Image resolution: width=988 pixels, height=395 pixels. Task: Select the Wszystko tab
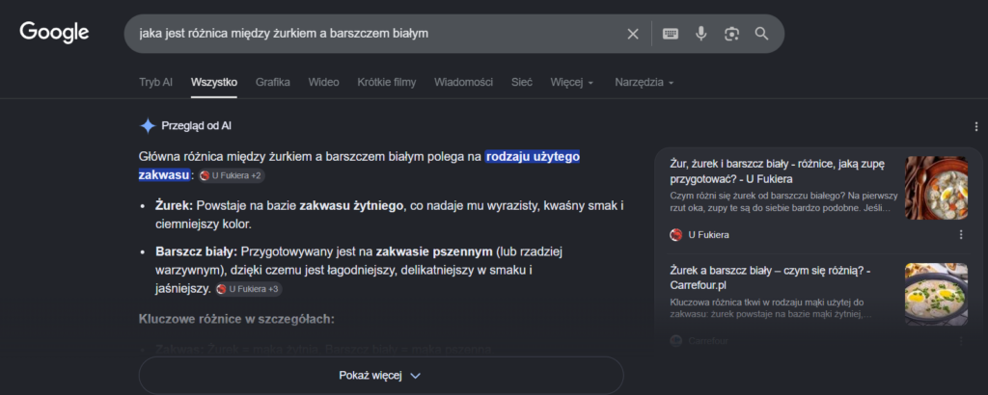(x=214, y=83)
